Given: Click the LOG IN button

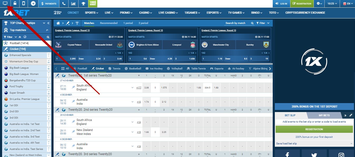Looking at the screenshot, I should 281,4.
